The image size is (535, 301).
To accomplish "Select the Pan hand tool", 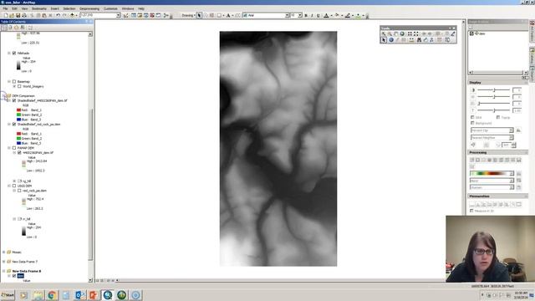I will tap(395, 33).
